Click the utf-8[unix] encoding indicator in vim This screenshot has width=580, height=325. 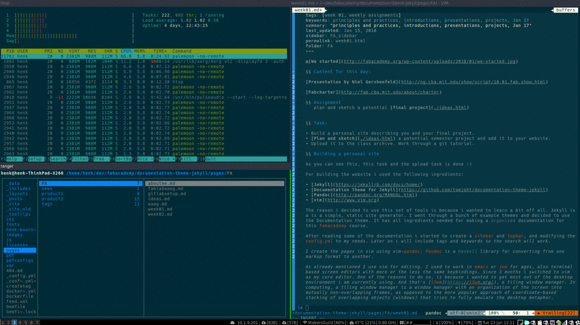(x=464, y=313)
